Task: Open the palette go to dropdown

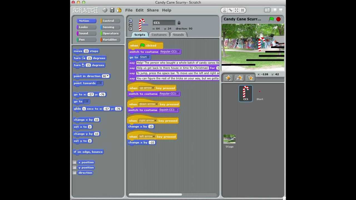Action: pyautogui.click(x=86, y=102)
